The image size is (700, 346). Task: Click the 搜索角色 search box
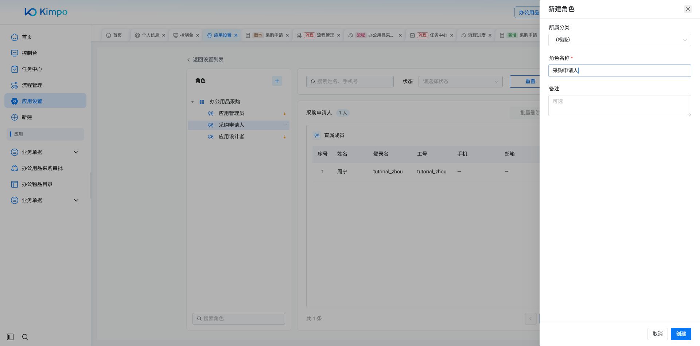pyautogui.click(x=239, y=319)
